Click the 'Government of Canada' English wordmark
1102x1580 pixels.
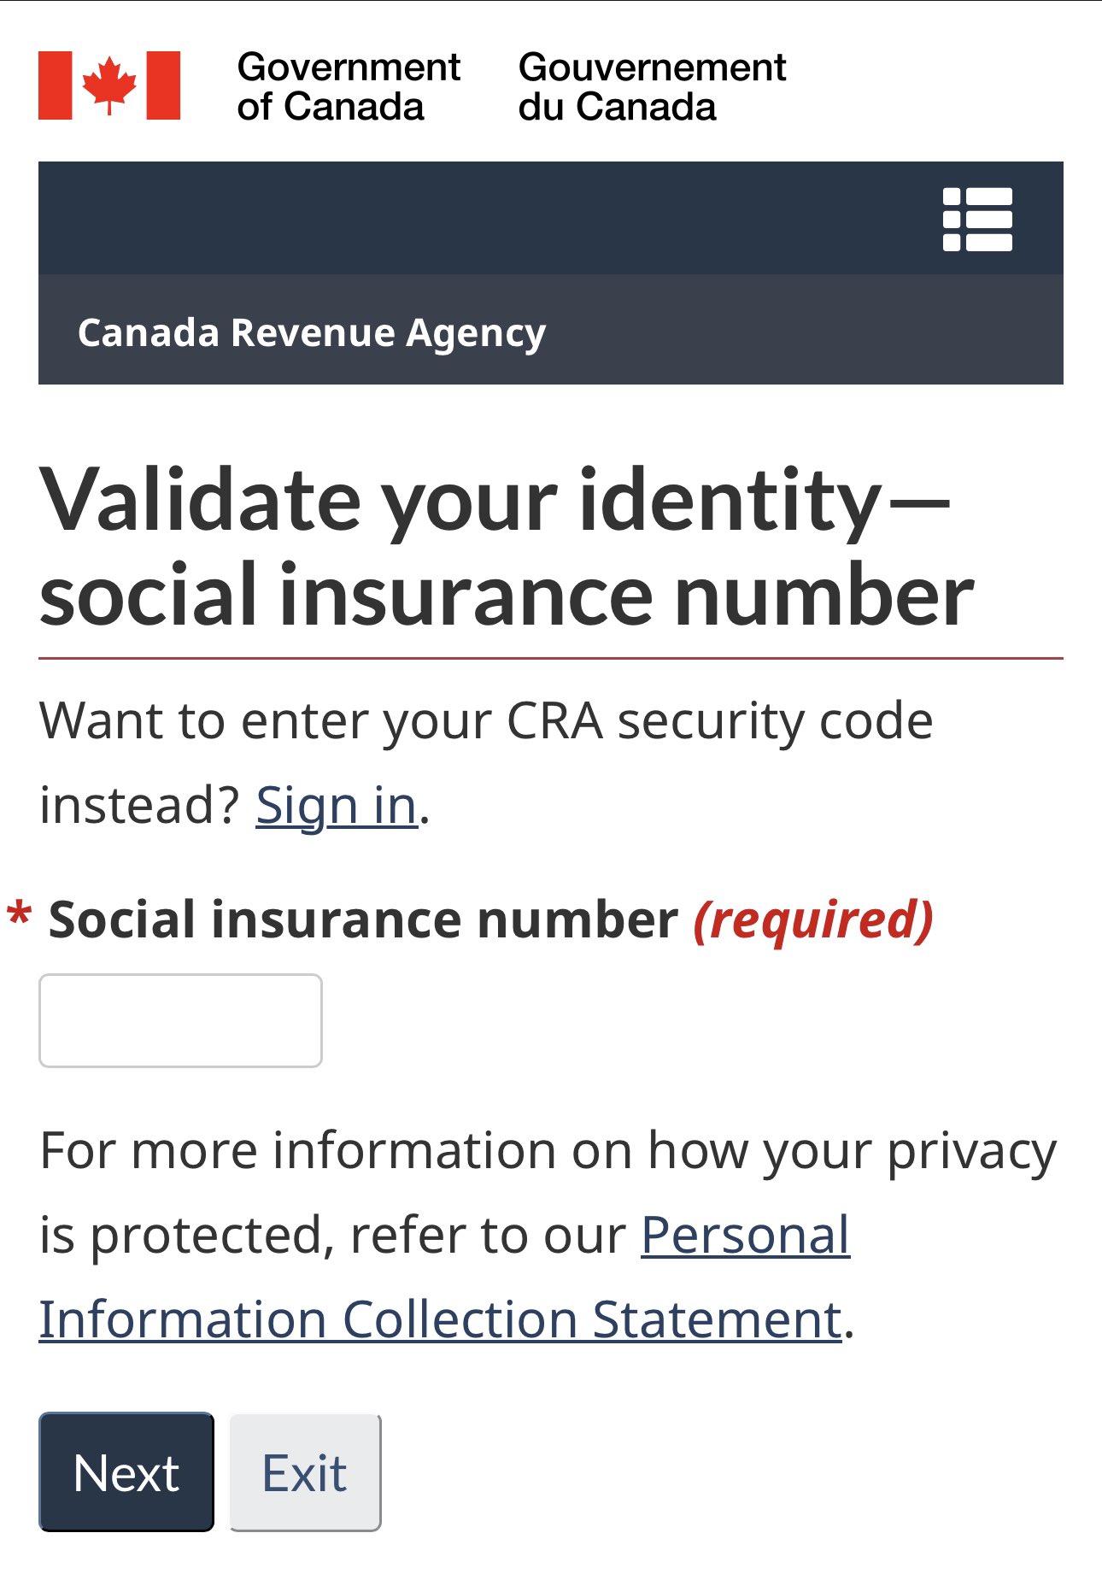pos(349,86)
